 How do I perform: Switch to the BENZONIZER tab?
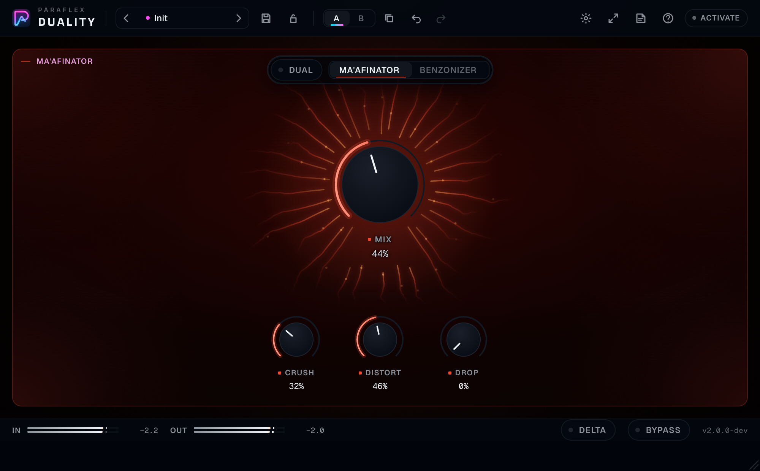click(x=448, y=70)
